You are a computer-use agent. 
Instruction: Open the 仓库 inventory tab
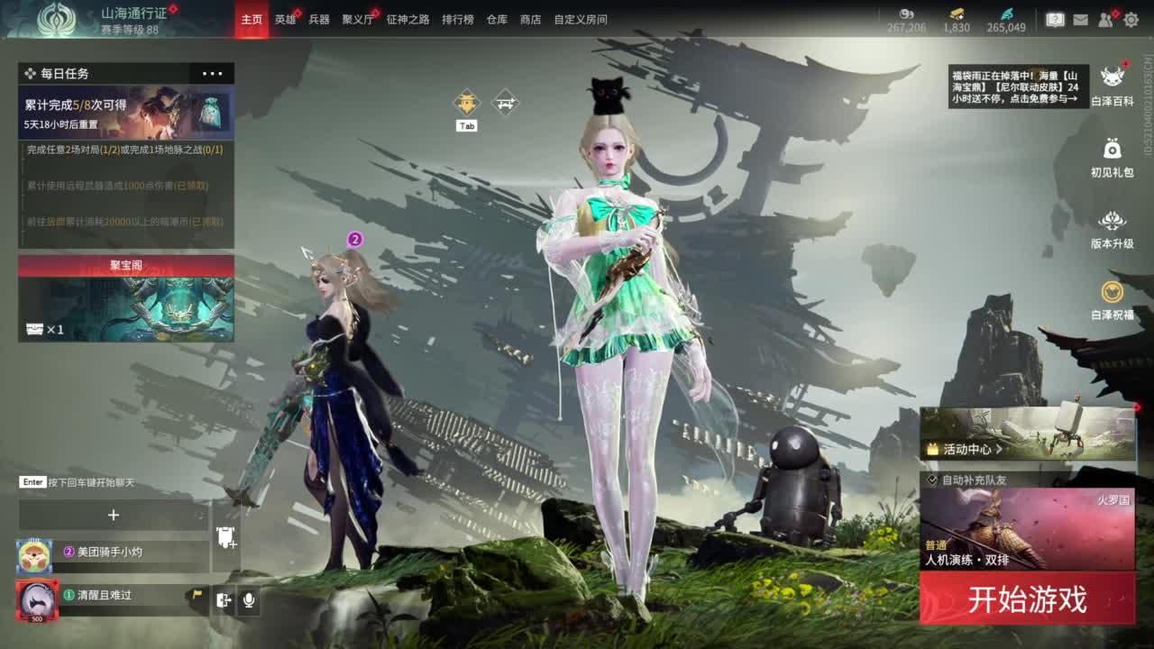tap(497, 19)
